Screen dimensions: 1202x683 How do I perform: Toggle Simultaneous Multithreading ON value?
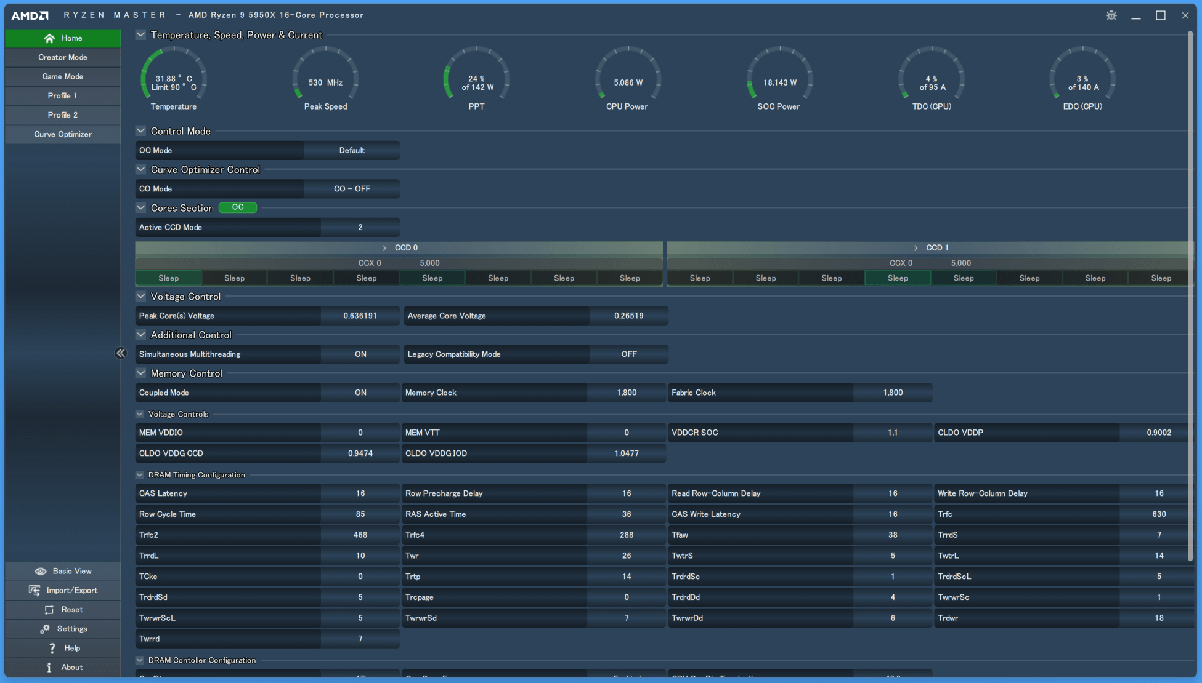pos(360,354)
